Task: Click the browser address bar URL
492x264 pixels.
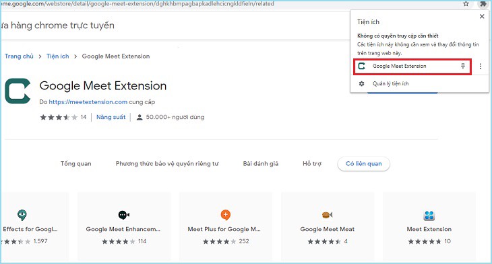Action: click(x=138, y=4)
